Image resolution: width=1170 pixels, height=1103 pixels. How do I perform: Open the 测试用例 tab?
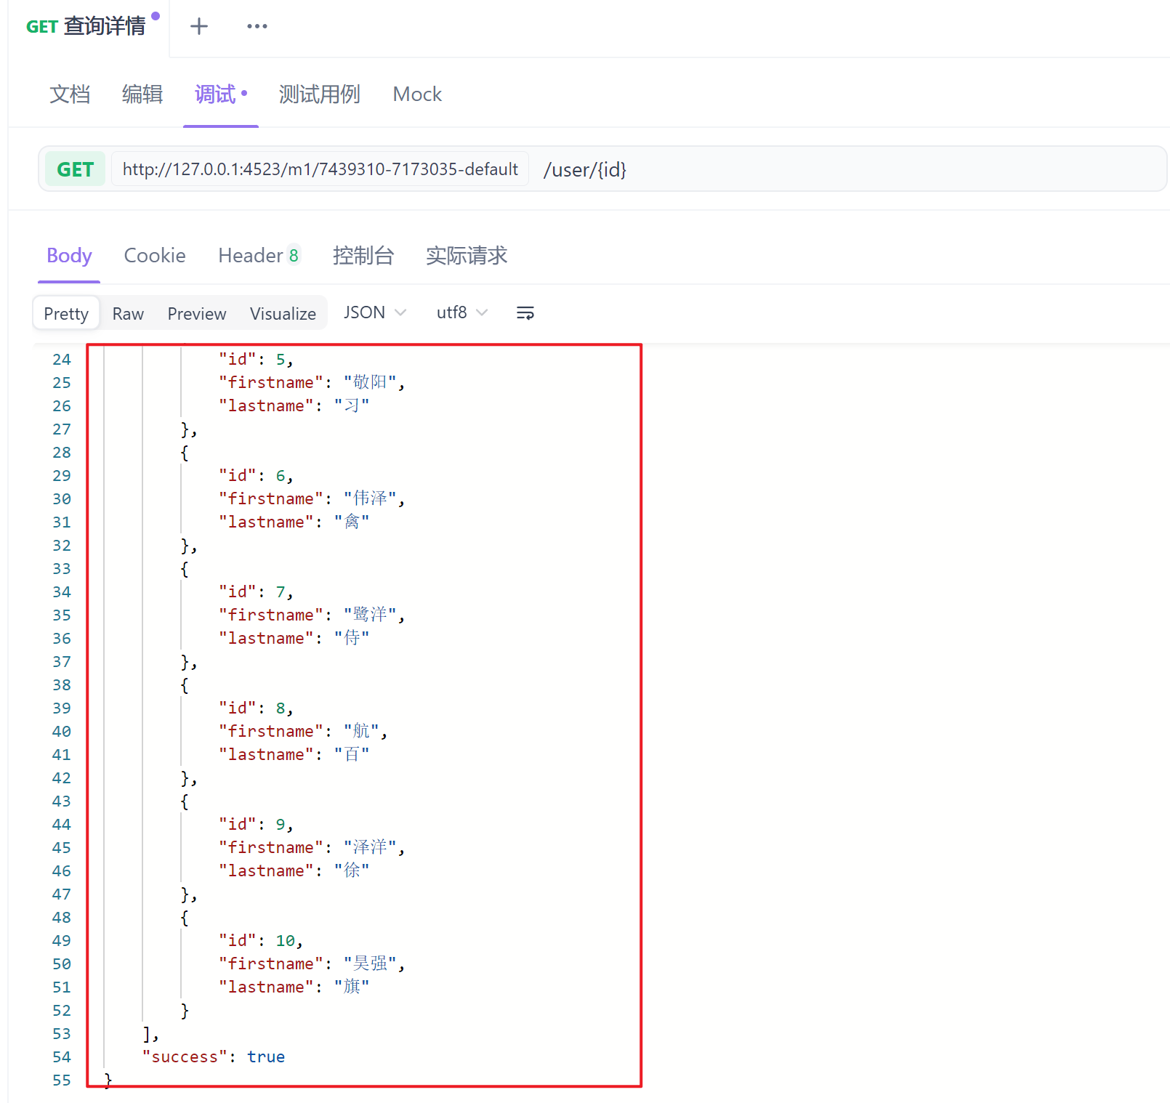320,94
